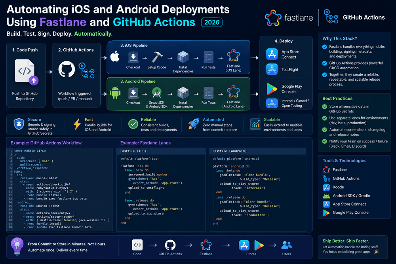Click the Fastlane icon in the bottom flow

[x=206, y=245]
